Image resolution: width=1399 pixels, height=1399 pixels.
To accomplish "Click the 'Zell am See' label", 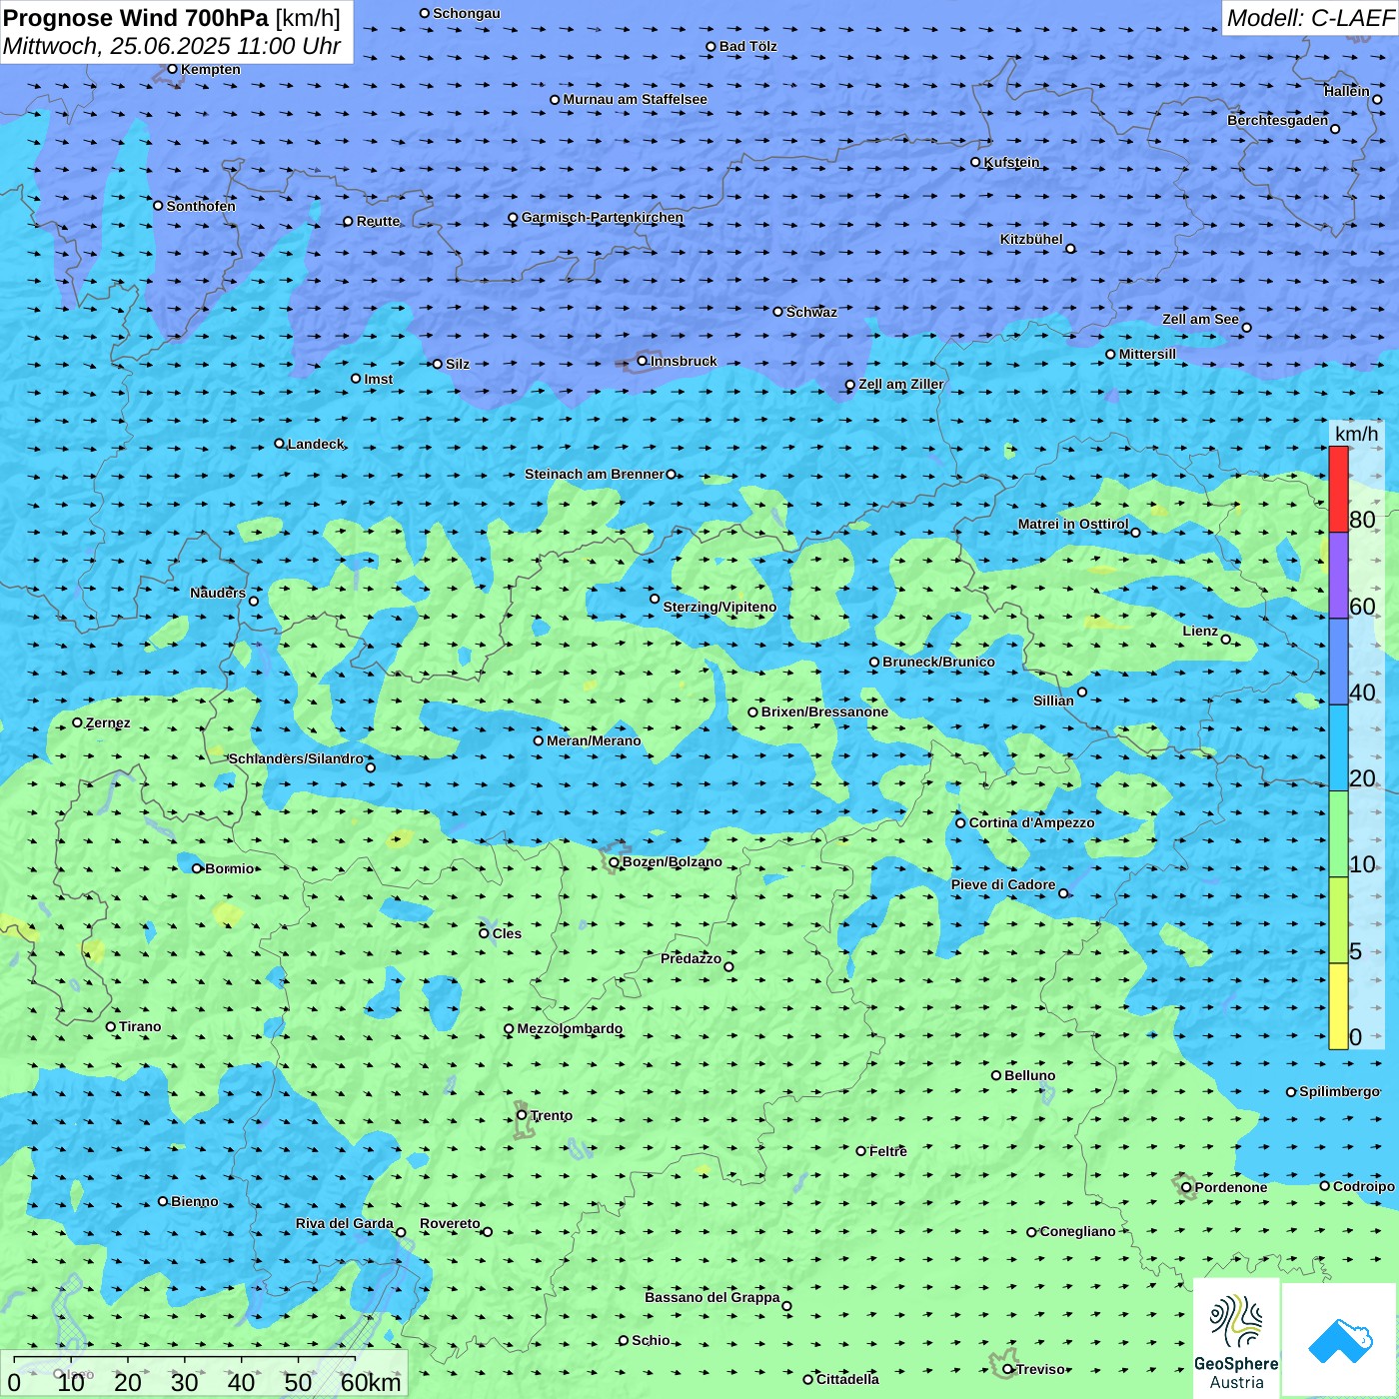I will tap(1200, 319).
